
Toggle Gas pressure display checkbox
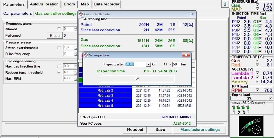coord(257,5)
